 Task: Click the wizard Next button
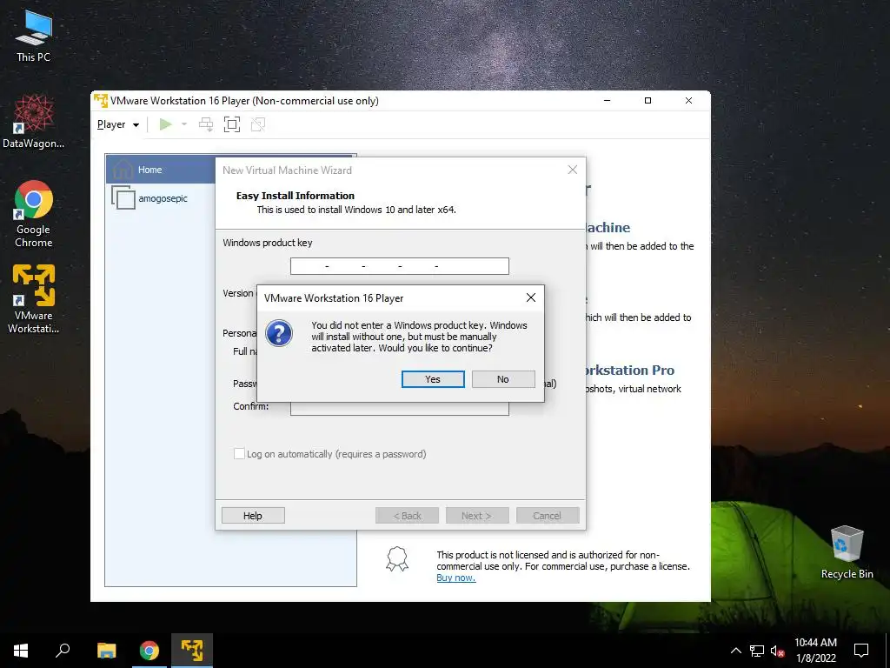(477, 515)
